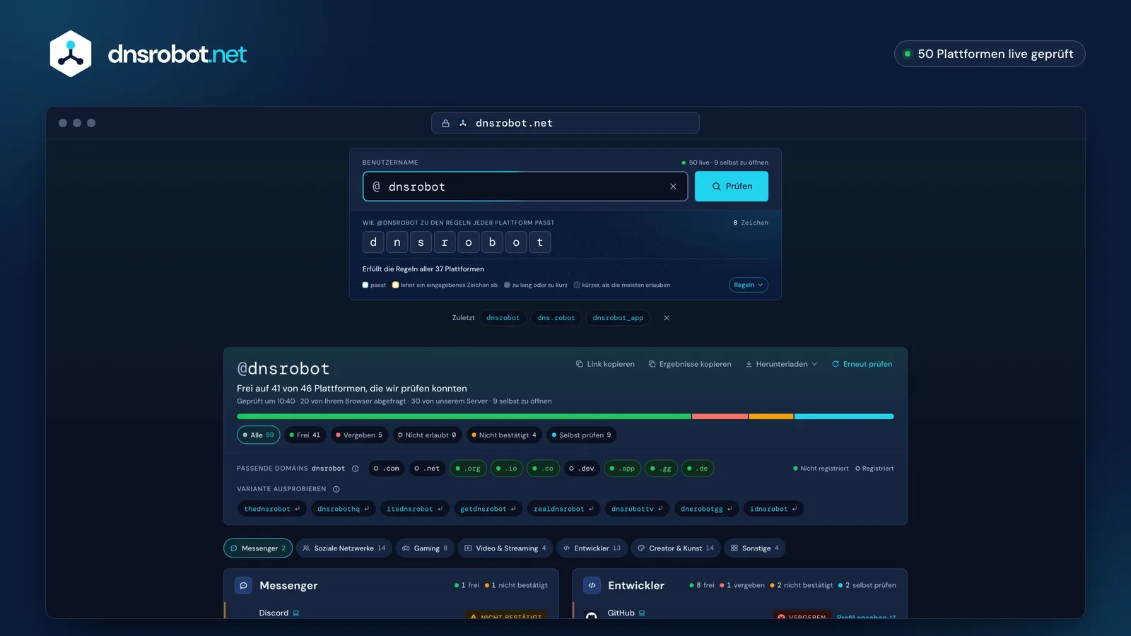Click Link kopieren
The width and height of the screenshot is (1131, 636).
coord(605,364)
